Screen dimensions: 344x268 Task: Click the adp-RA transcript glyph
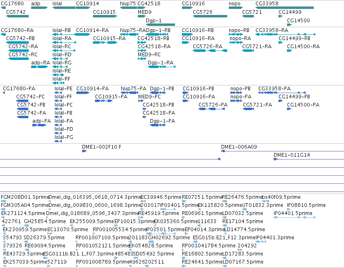tap(40, 66)
